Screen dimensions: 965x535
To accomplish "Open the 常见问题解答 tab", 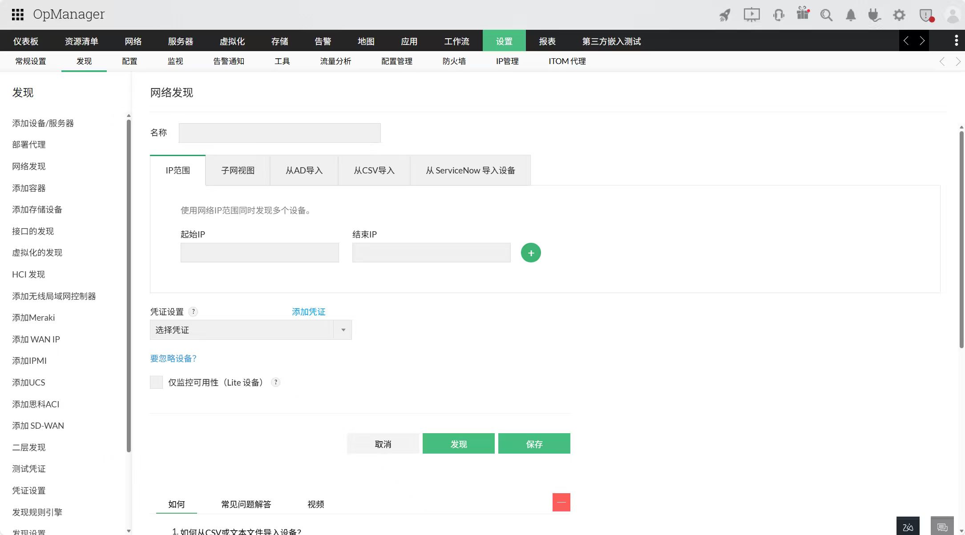I will point(246,504).
